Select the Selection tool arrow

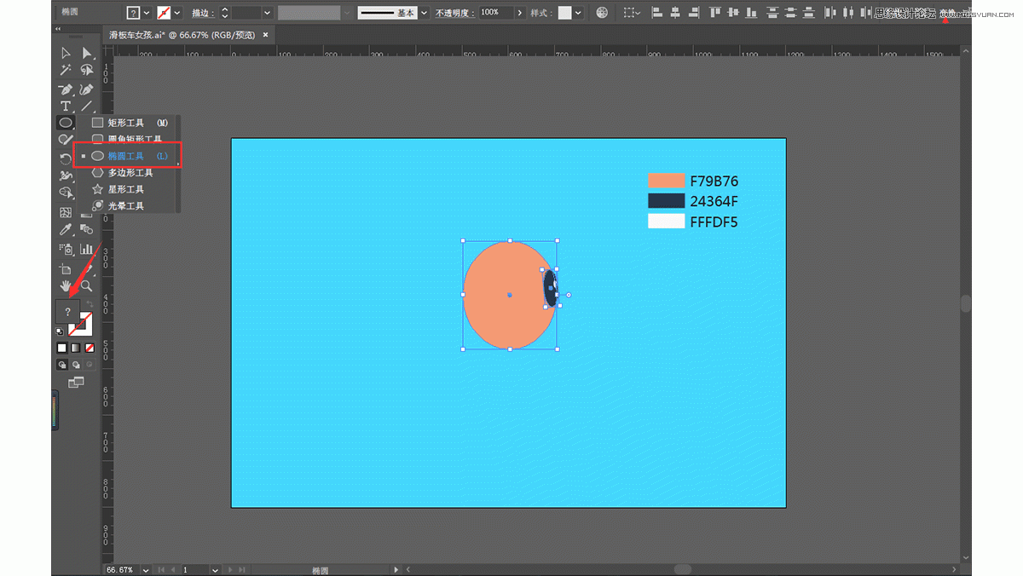point(66,54)
